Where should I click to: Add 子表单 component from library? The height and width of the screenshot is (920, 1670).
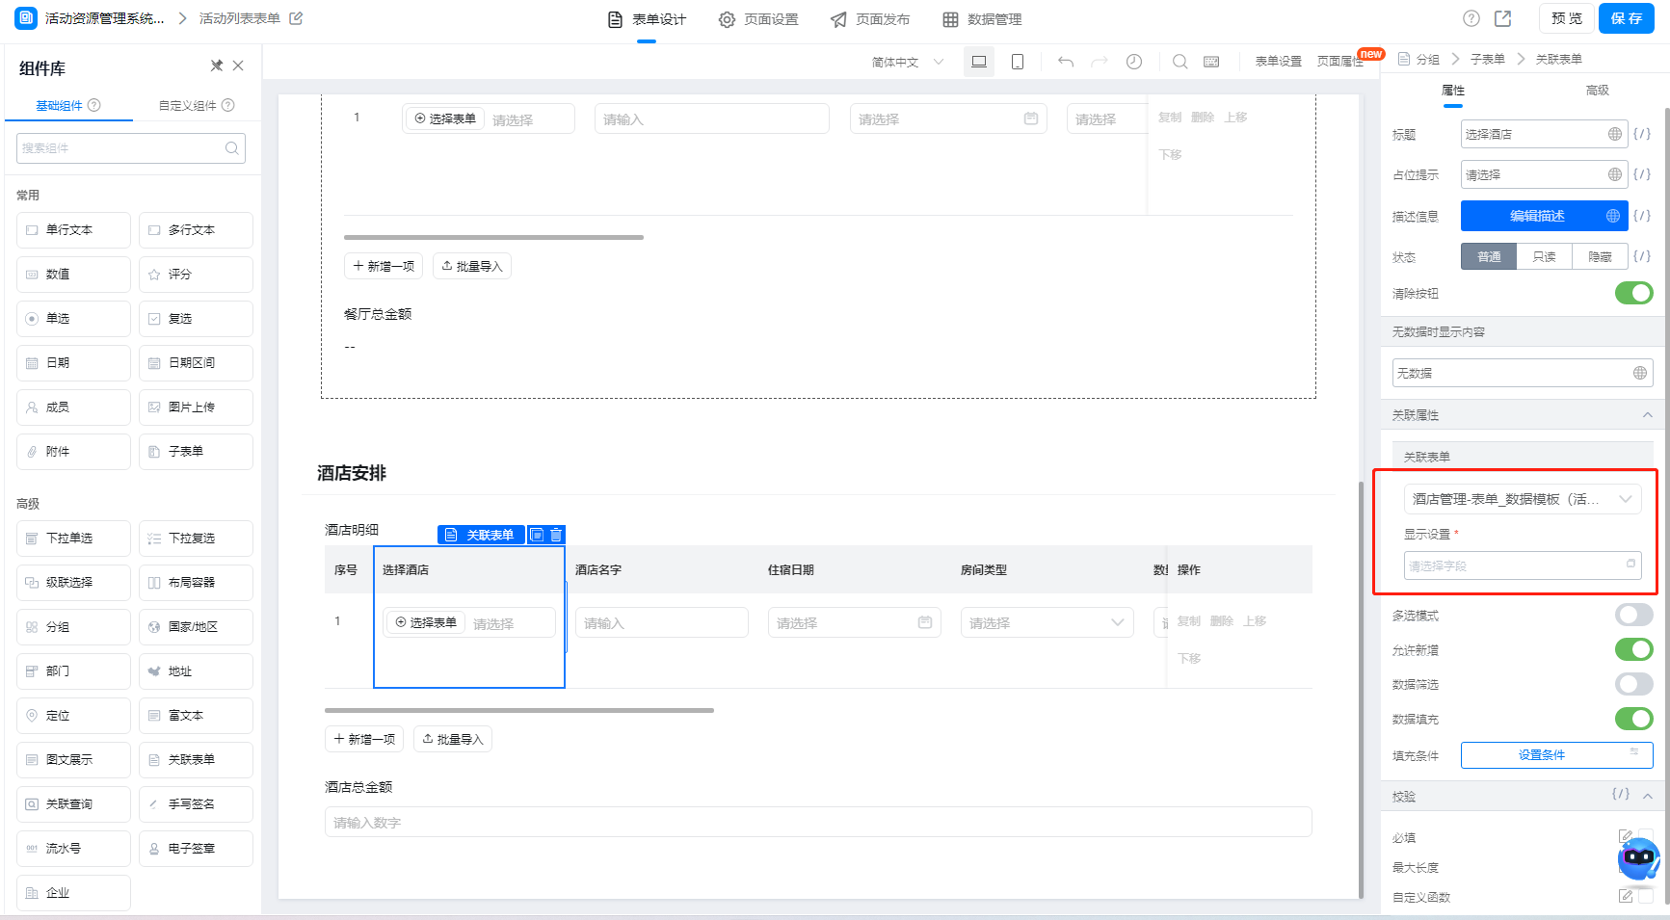196,452
